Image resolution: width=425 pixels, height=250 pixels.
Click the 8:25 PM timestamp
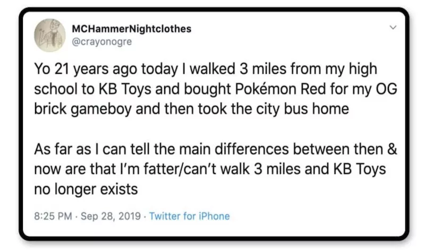[x=52, y=216]
